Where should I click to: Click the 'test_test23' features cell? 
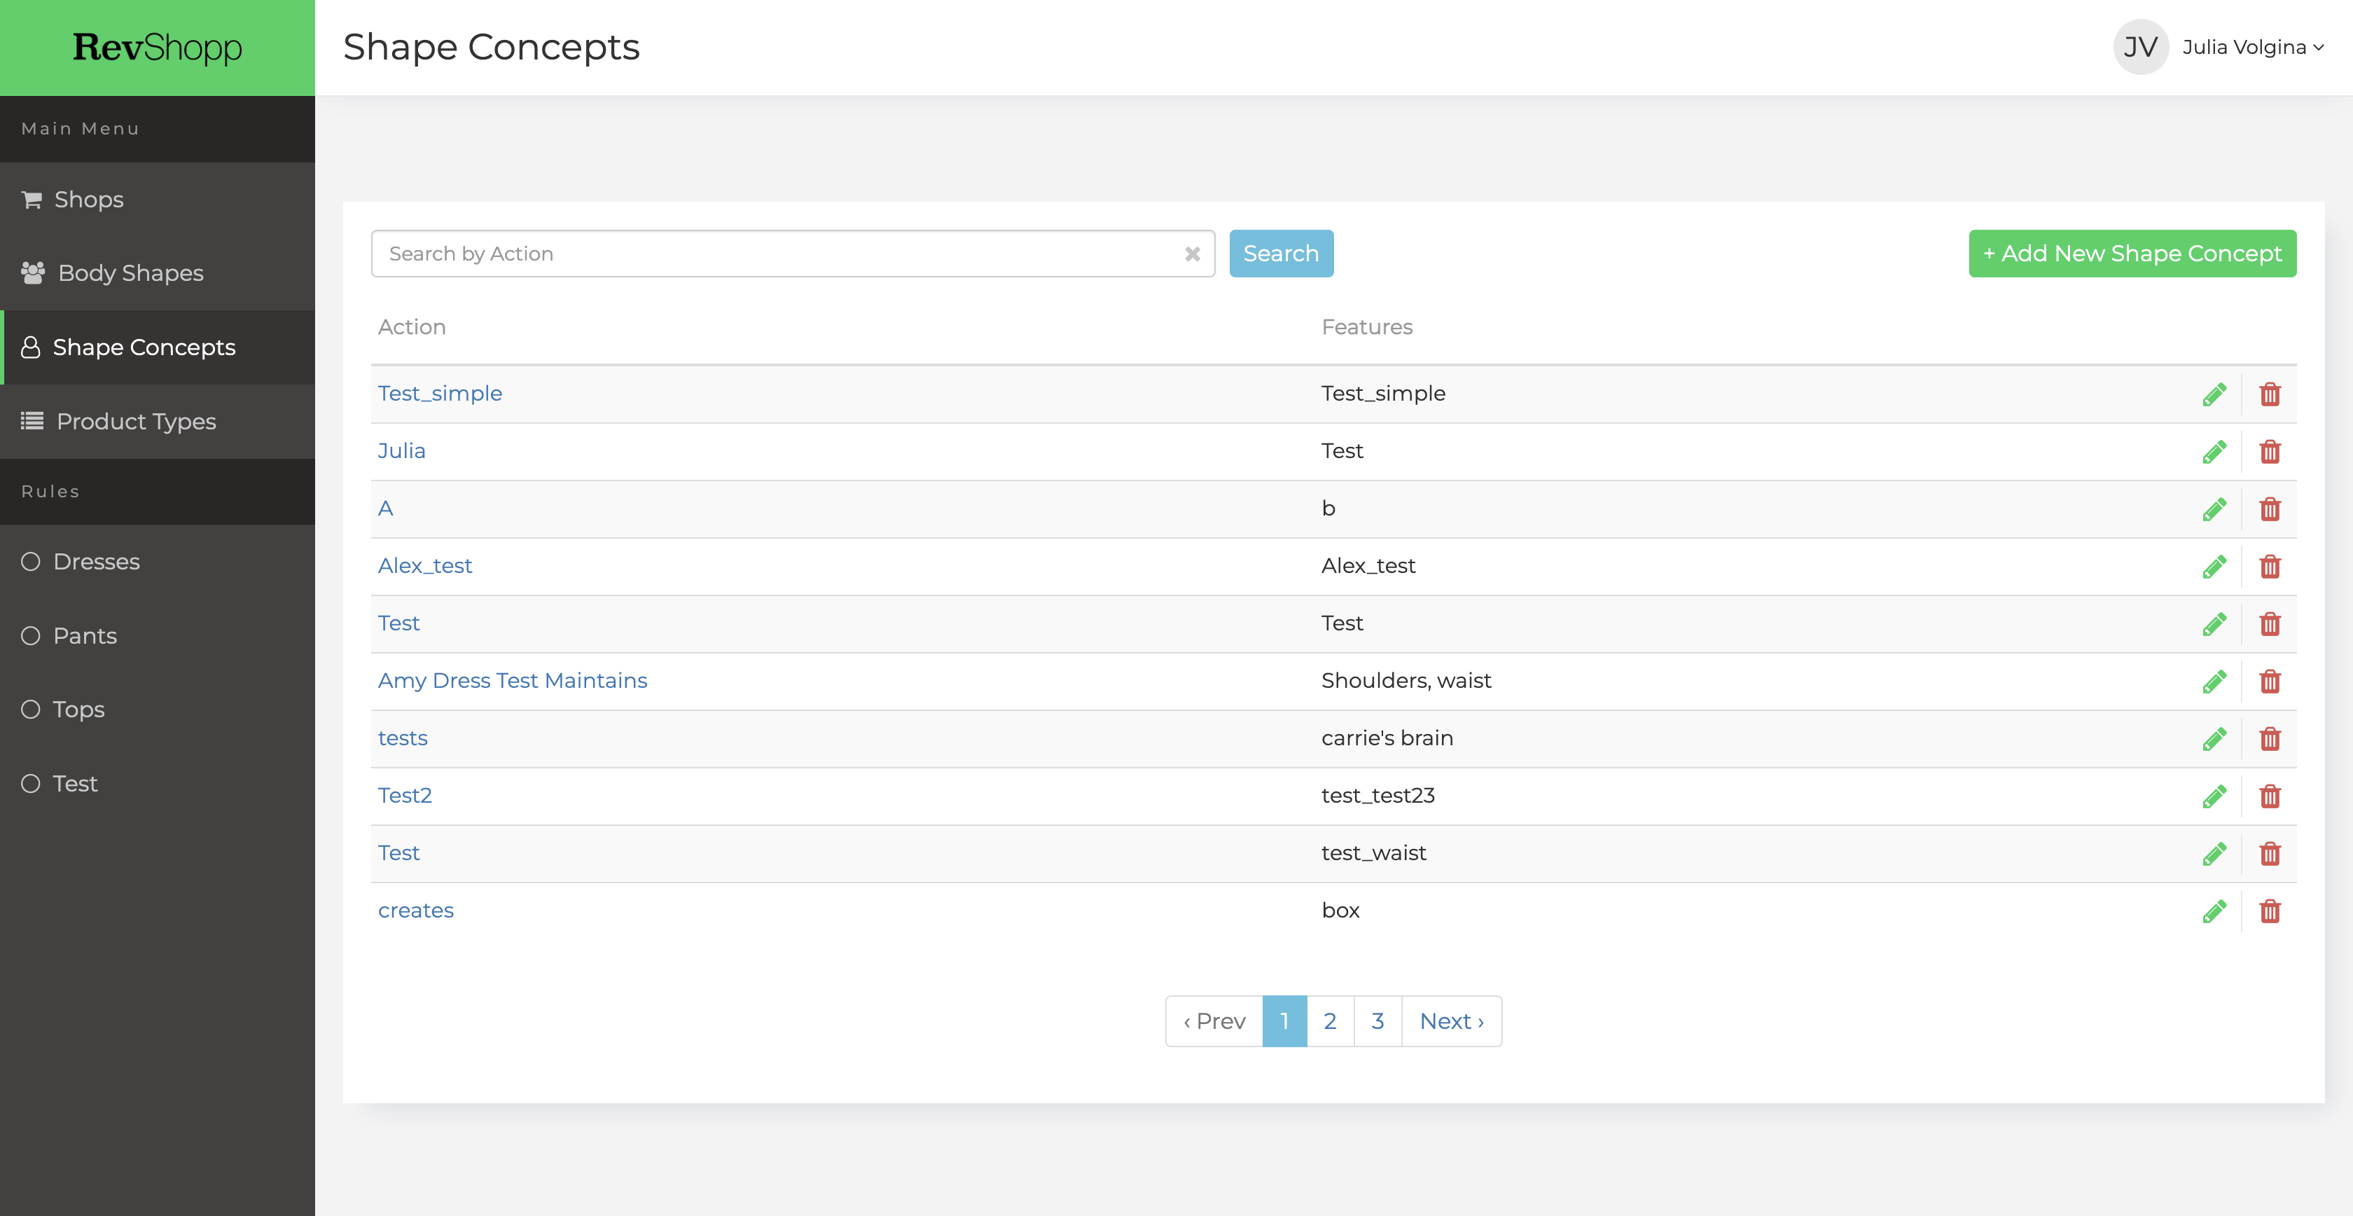point(1377,796)
